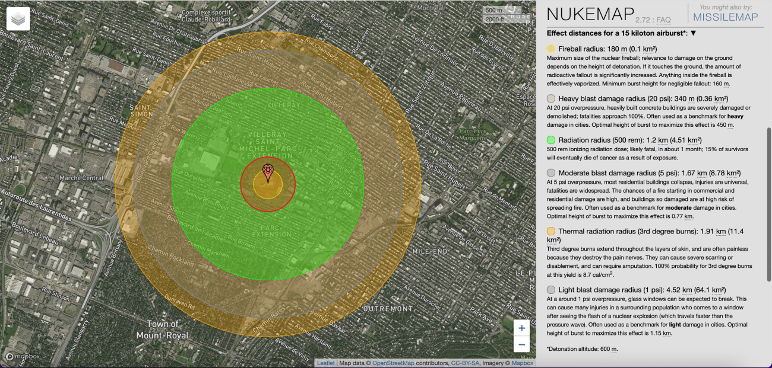This screenshot has height=368, width=772.
Task: Click the Heavy blast damage swatch
Action: click(551, 98)
